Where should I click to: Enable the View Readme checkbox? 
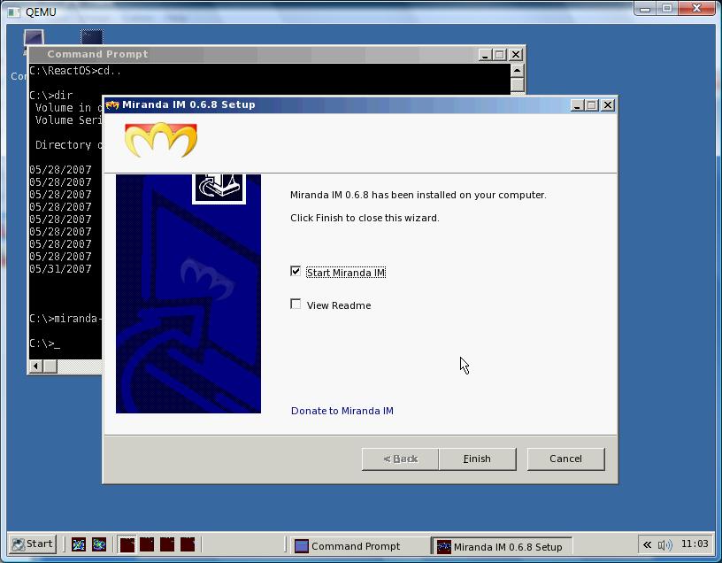[x=296, y=305]
